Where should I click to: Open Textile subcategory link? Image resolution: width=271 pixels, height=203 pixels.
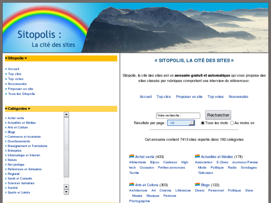click(x=134, y=173)
